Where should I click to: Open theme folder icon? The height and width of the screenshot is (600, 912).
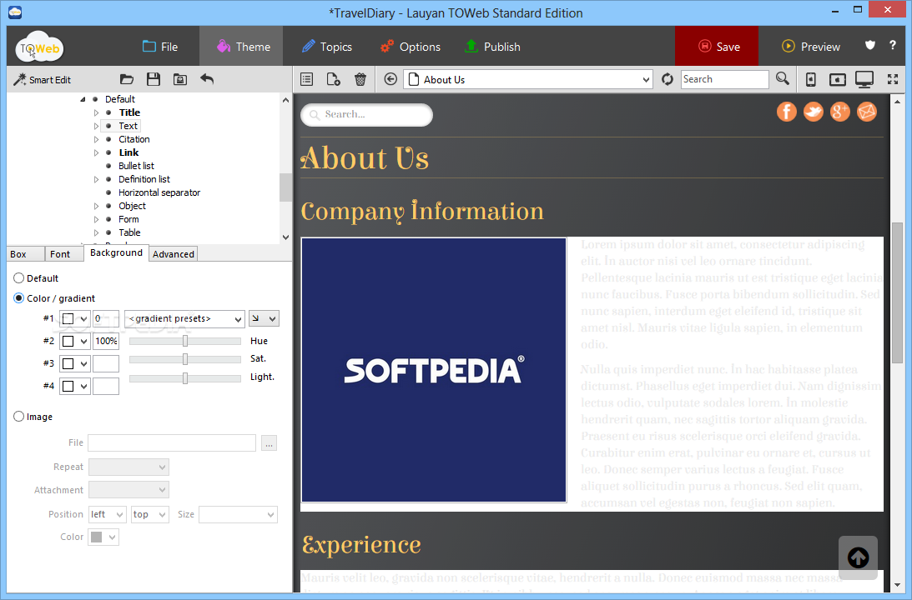126,79
